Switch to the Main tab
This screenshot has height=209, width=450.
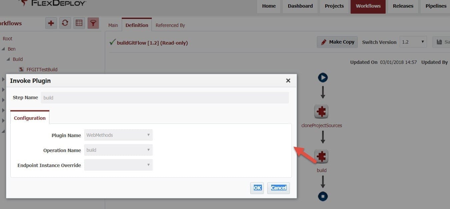tap(113, 25)
